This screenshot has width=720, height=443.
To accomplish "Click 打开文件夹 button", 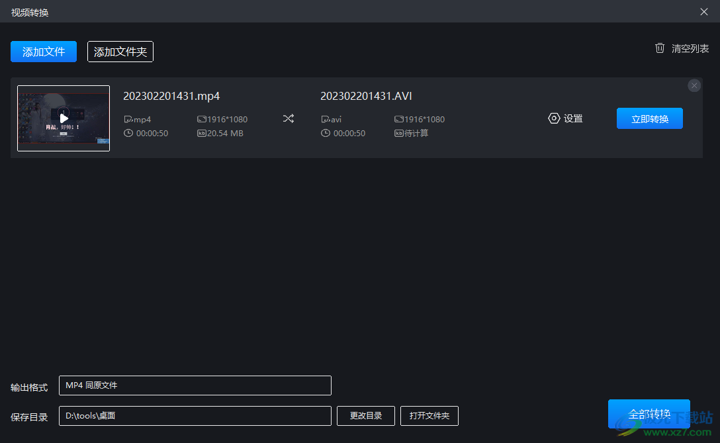I will 429,415.
